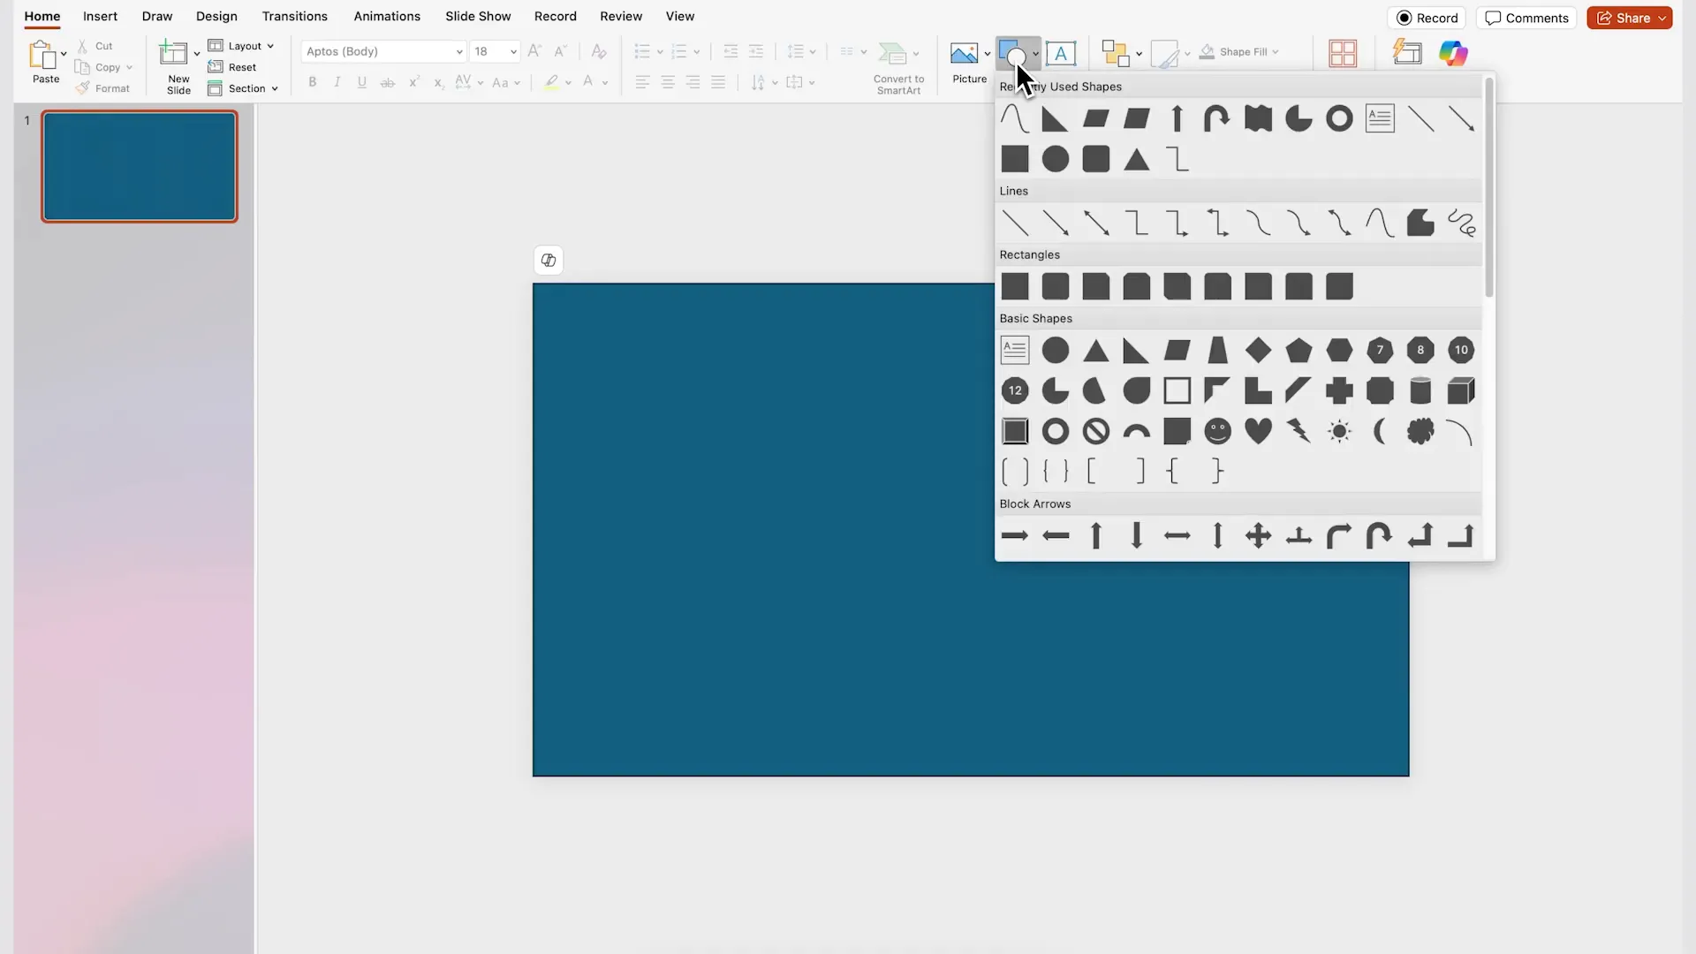Justify text alignment

(718, 82)
